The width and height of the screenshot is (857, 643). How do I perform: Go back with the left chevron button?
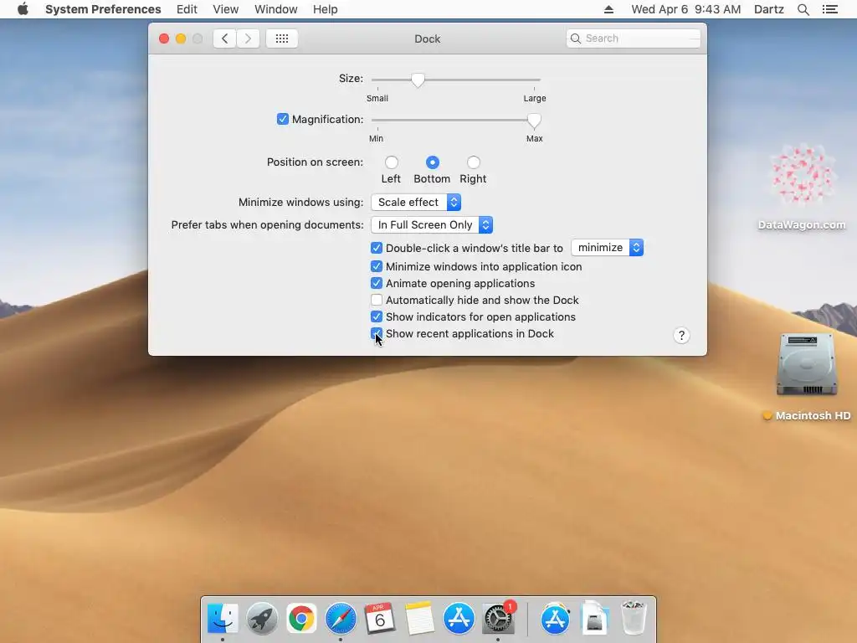pos(224,39)
